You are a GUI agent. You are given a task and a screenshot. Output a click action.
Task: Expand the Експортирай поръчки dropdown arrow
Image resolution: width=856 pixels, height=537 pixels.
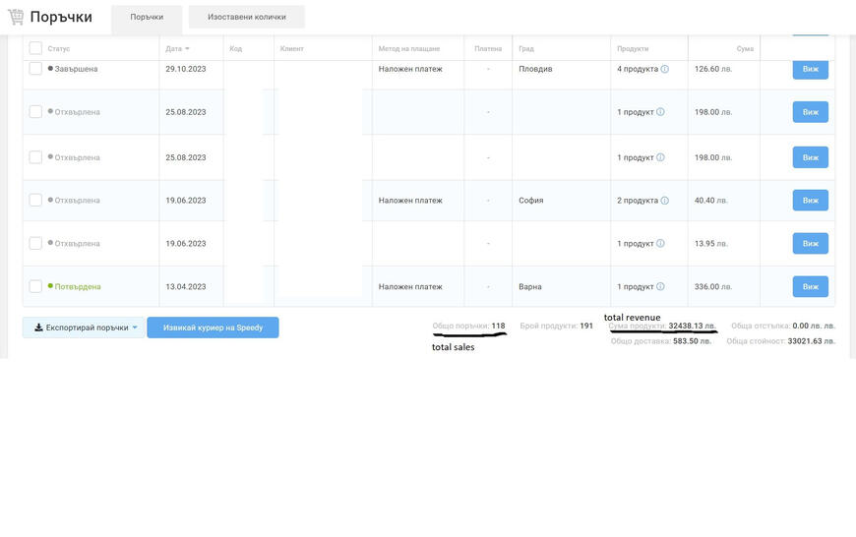(135, 328)
